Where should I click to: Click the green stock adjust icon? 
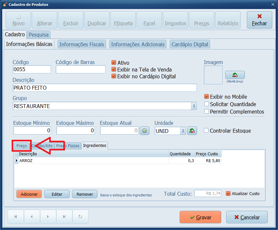(x=144, y=131)
